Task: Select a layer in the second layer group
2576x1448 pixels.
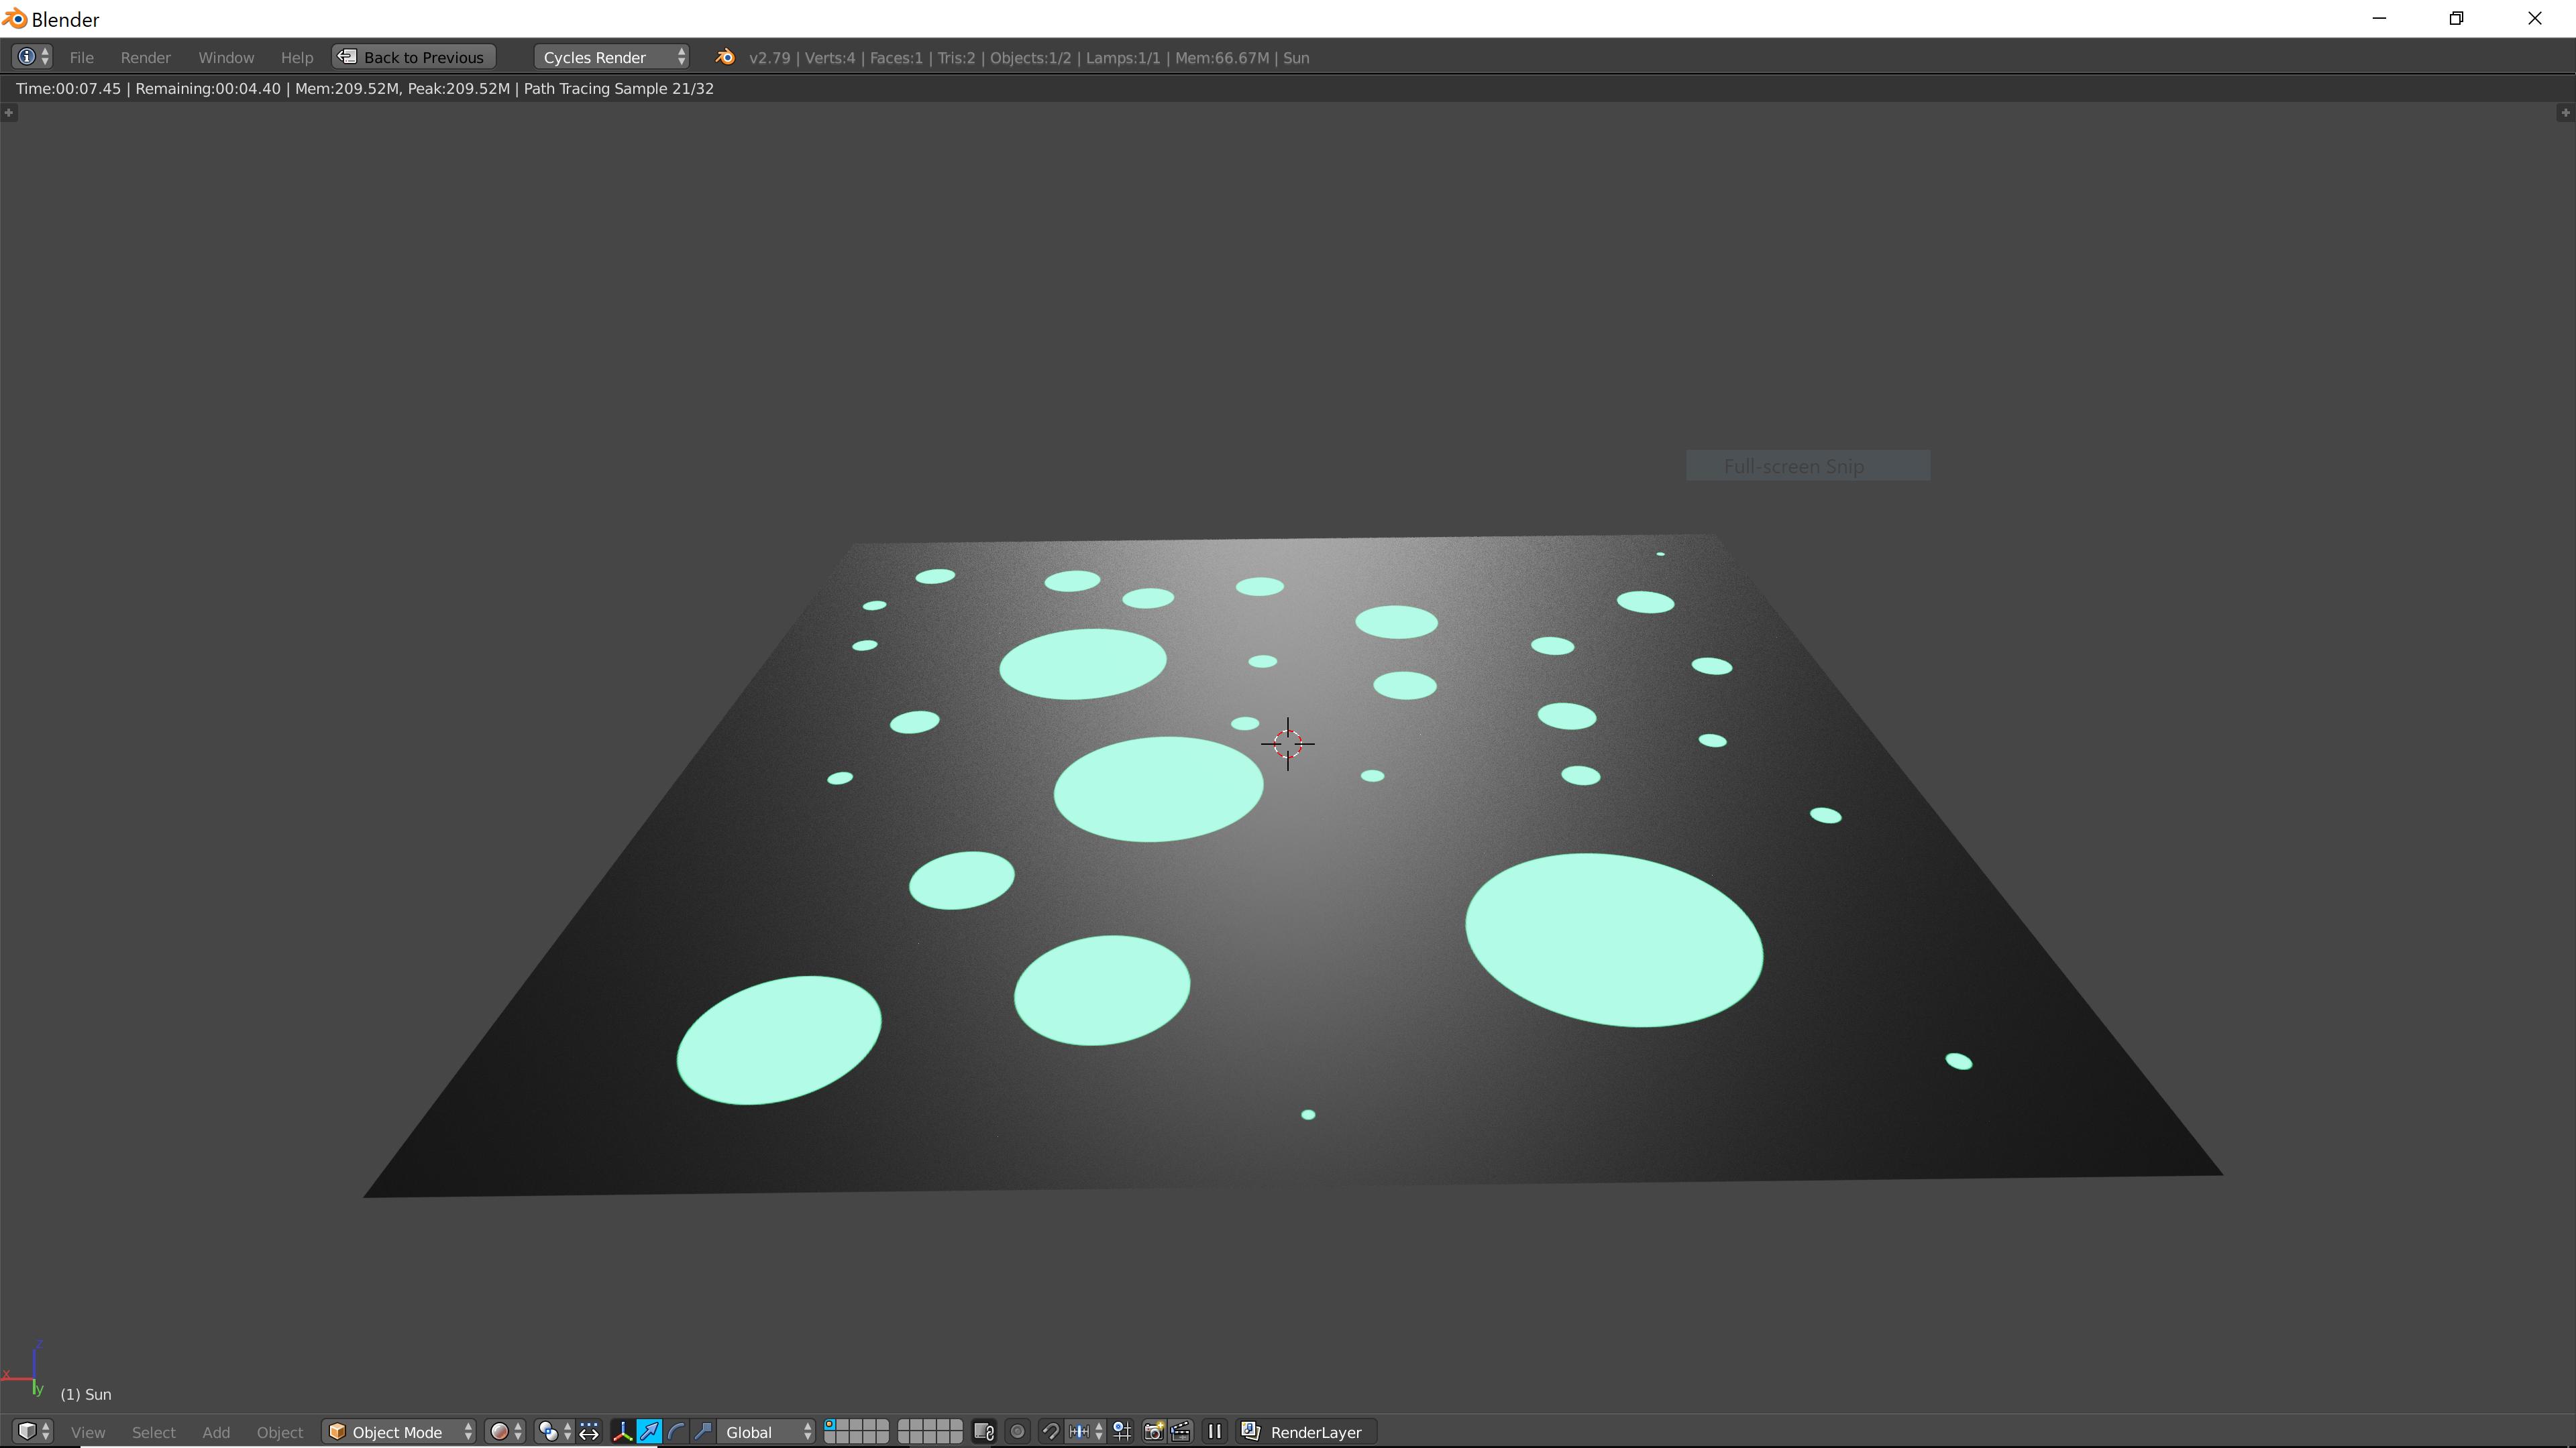Action: [930, 1431]
